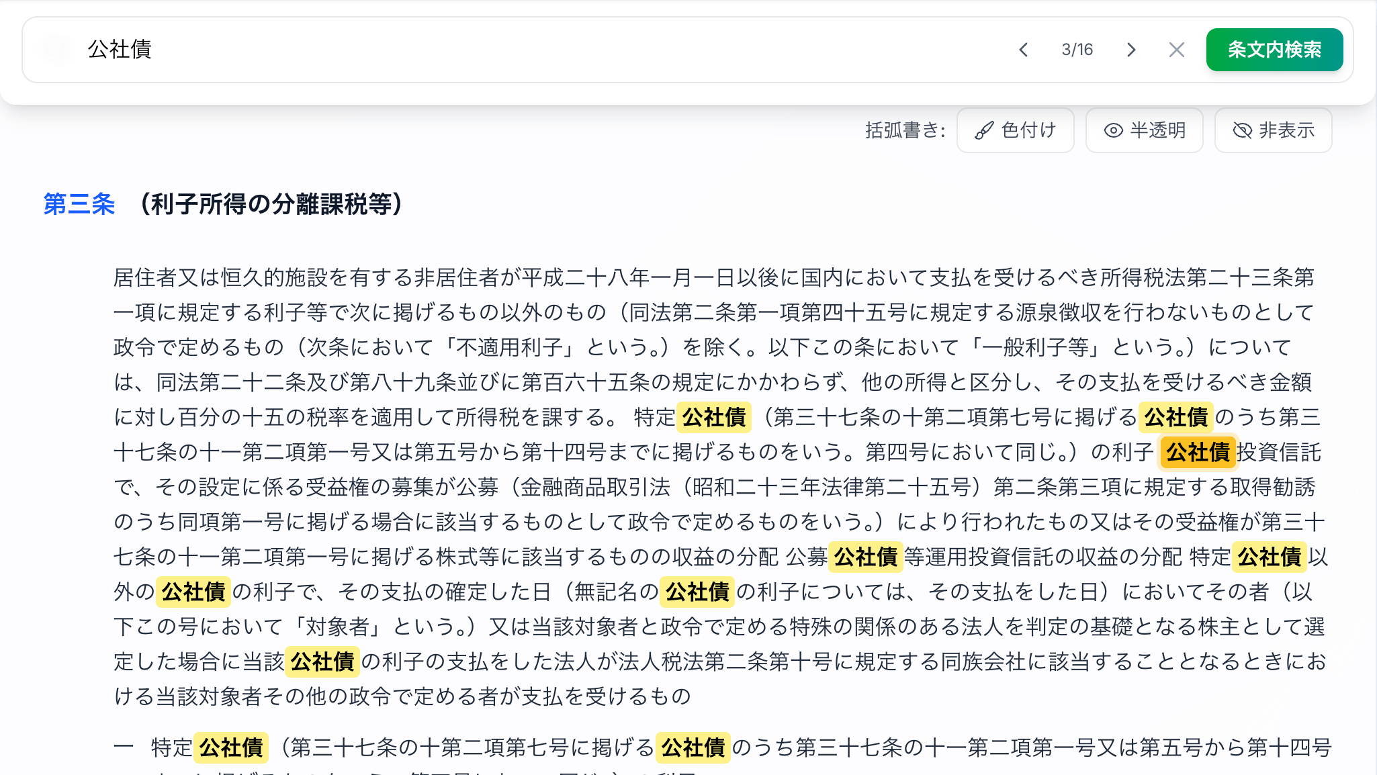This screenshot has height=775, width=1377.
Task: Click heading （利子所得の分離課税等）
Action: [x=271, y=204]
